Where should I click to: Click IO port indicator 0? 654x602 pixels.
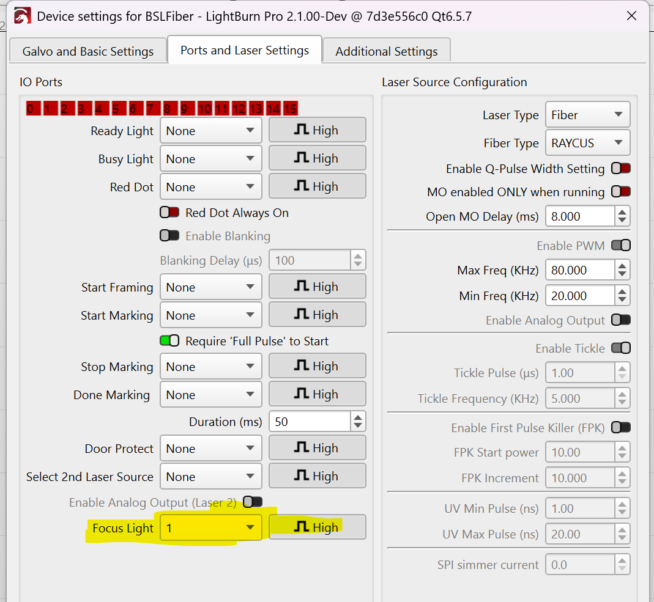[x=29, y=109]
